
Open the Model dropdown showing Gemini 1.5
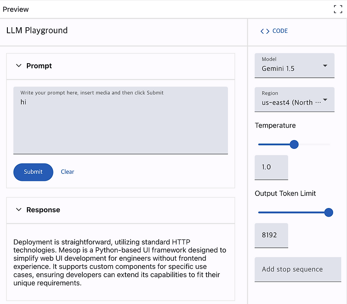coord(295,65)
